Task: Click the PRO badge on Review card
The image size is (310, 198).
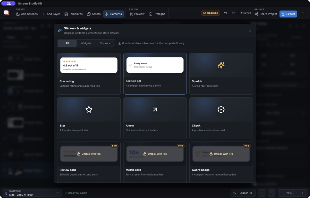Action: point(114,146)
